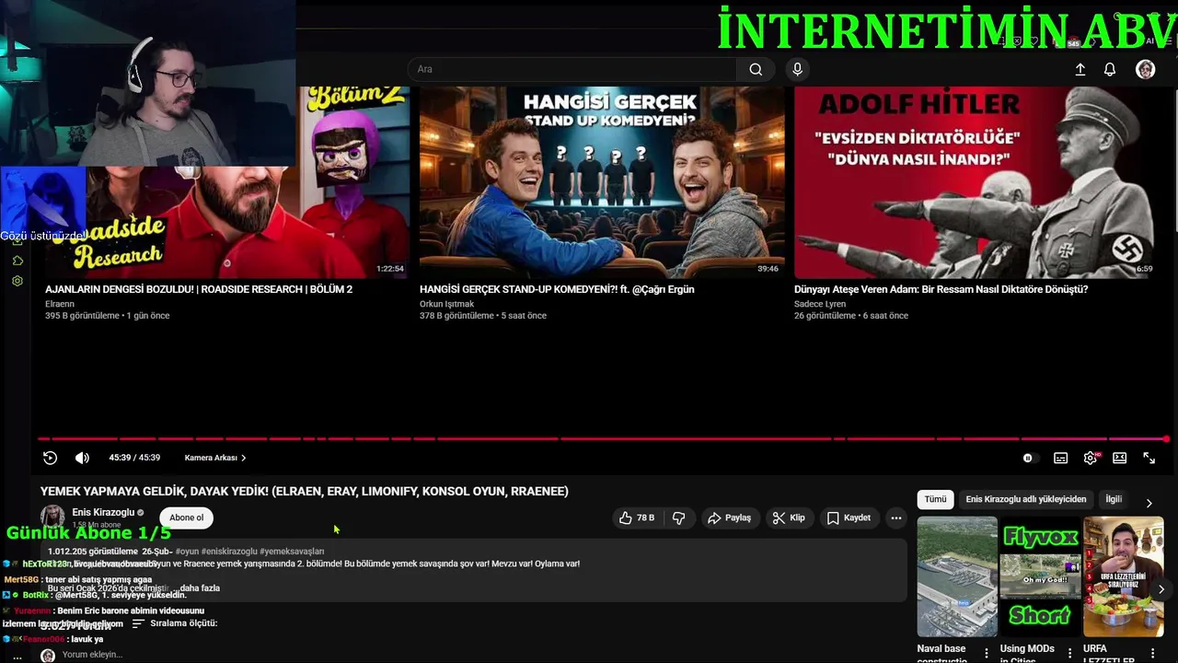Subscribe using the Abone ol button

coord(186,518)
